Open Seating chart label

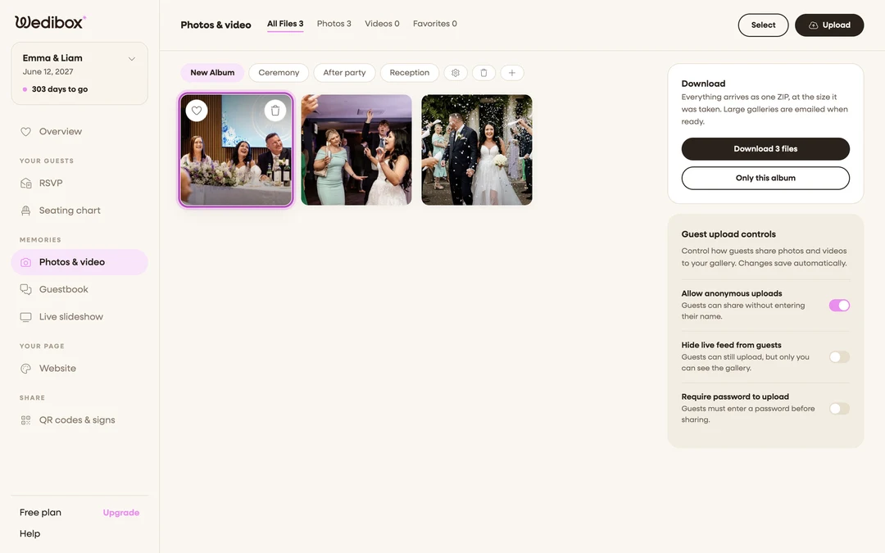click(70, 211)
